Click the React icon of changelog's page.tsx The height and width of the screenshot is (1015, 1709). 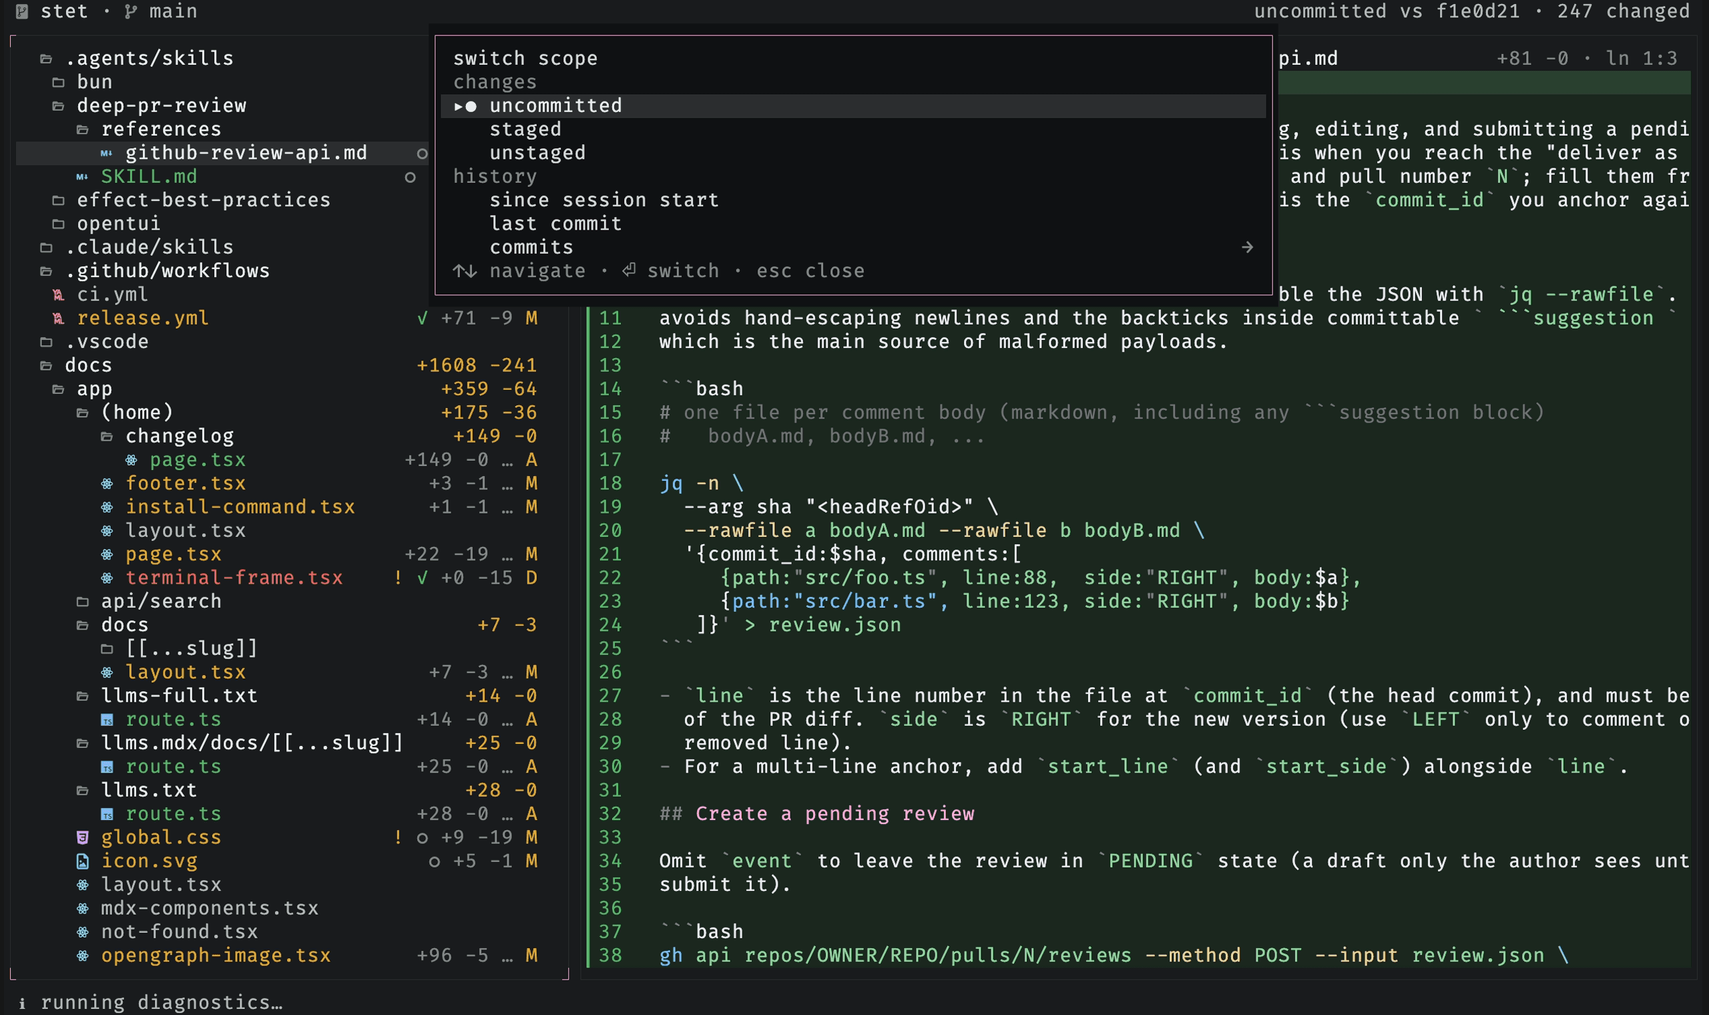click(x=132, y=460)
